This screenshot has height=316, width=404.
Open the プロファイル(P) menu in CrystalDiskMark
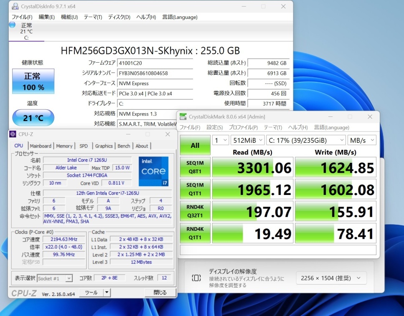[x=243, y=127]
